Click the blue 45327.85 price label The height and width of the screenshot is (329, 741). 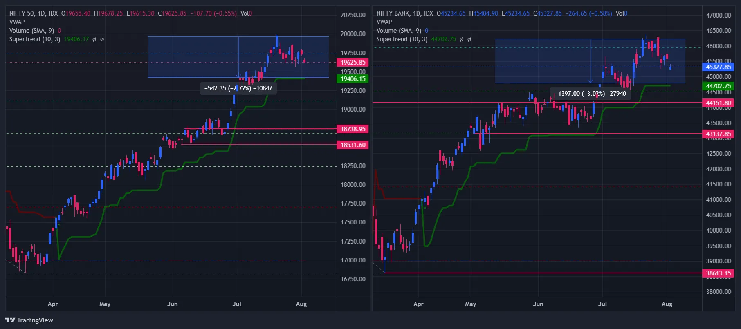[719, 67]
